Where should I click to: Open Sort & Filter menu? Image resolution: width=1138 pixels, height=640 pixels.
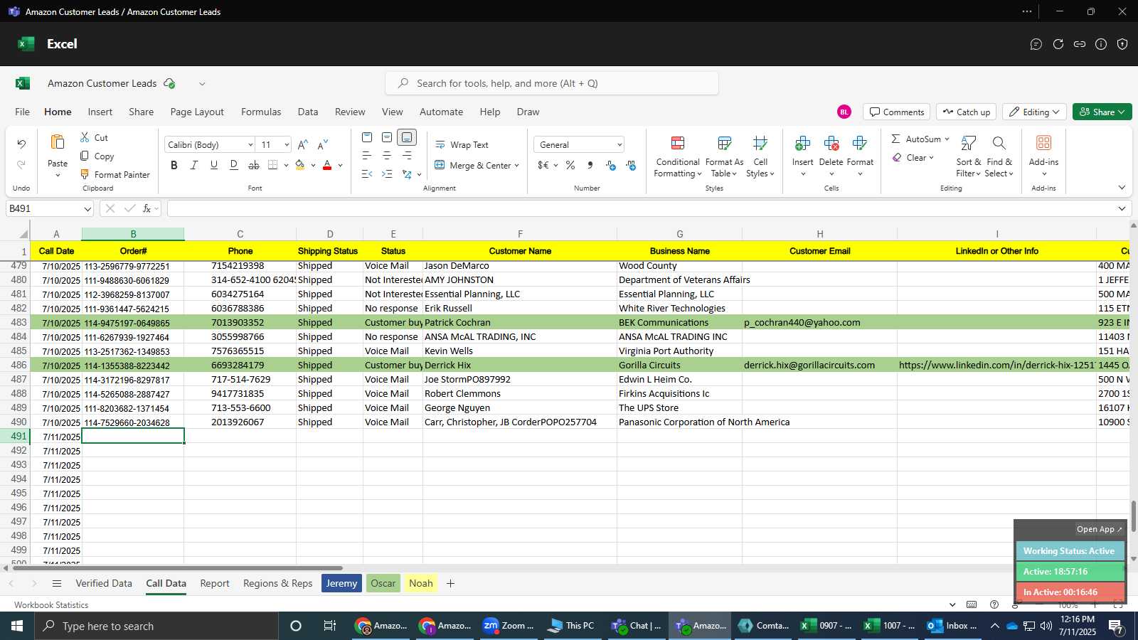(x=969, y=156)
